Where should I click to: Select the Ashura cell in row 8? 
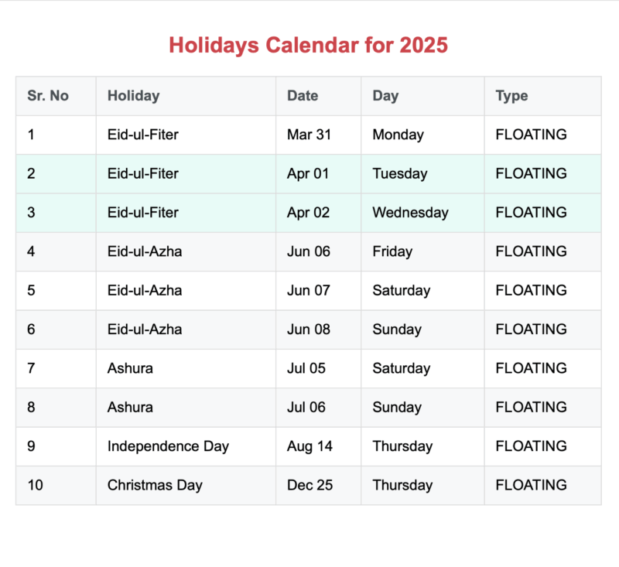coord(130,408)
